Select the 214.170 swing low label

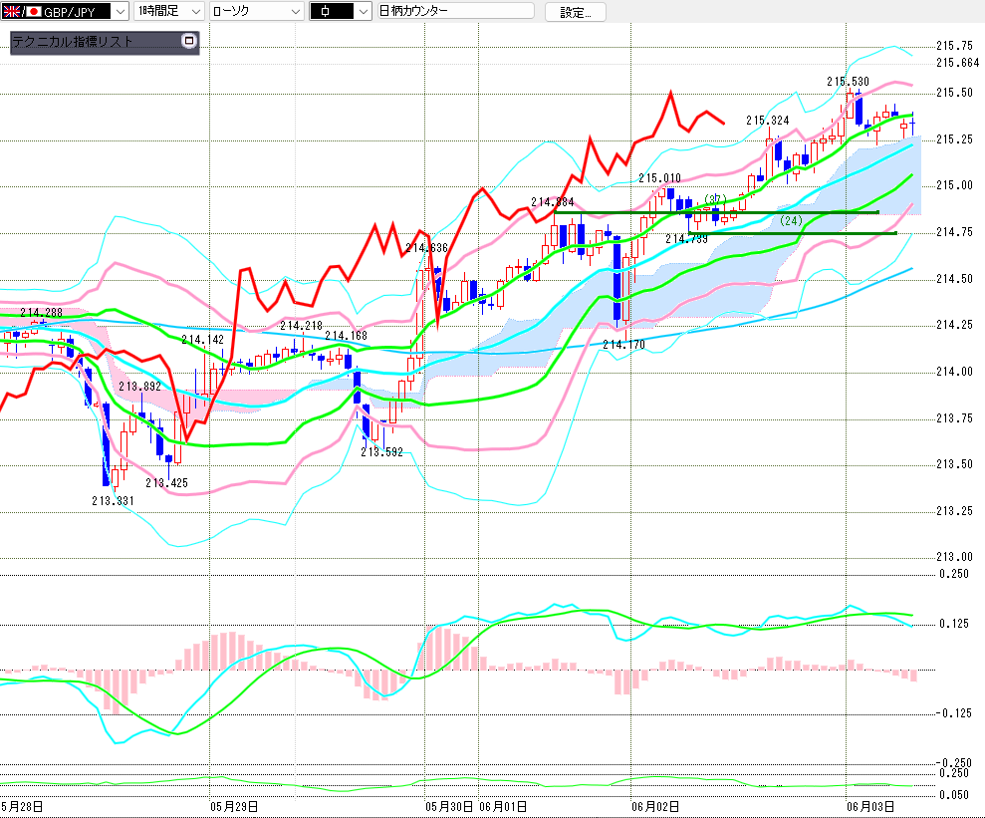pos(623,345)
